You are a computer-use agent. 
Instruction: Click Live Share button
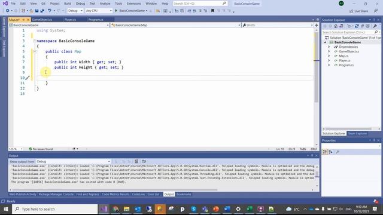(358, 11)
